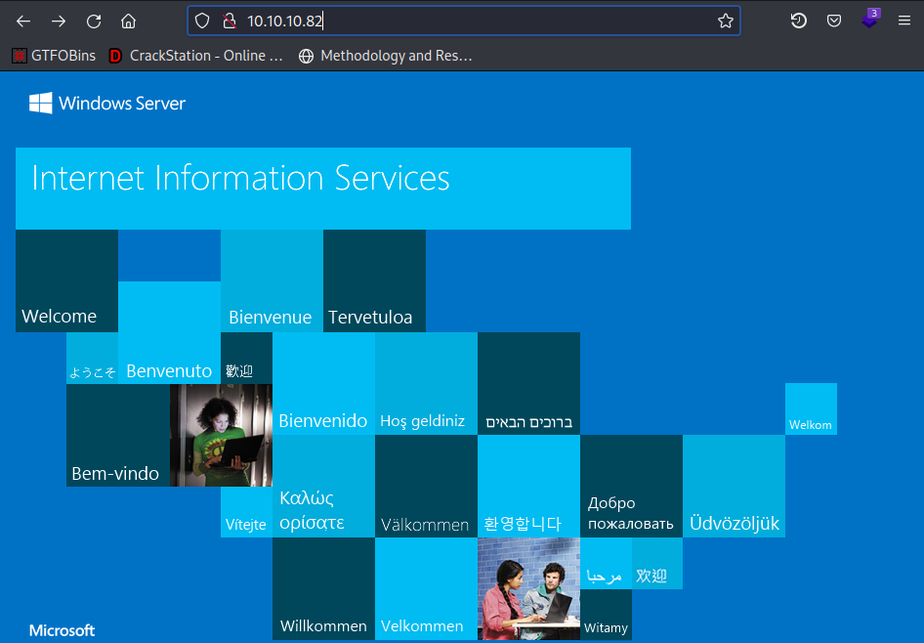The height and width of the screenshot is (643, 924).
Task: Open the CrackStation bookmark
Action: (196, 56)
